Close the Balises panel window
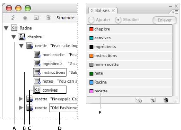The width and height of the screenshot is (181, 130). pyautogui.click(x=176, y=6)
